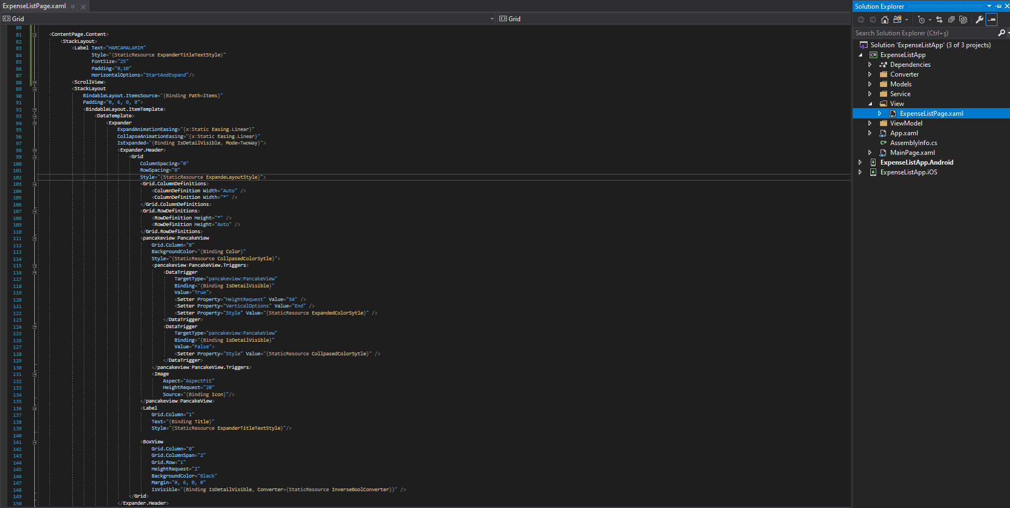Viewport: 1010px width, 508px height.
Task: Click the Switch Views icon
Action: click(x=897, y=20)
